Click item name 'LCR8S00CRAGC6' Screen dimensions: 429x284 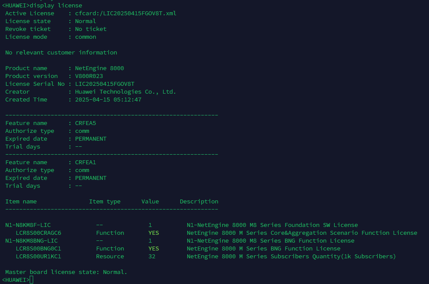38,233
